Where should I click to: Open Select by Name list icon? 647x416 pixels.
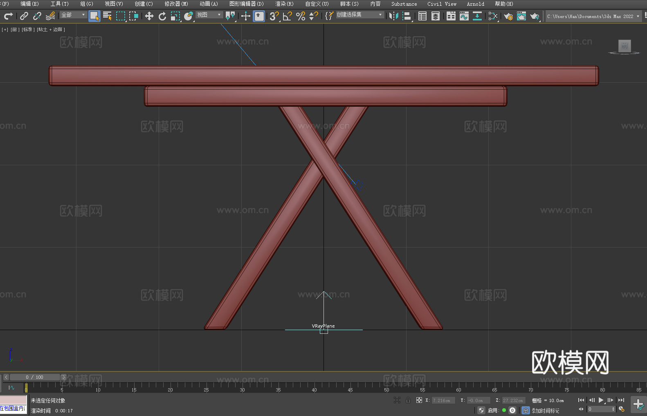coord(108,16)
